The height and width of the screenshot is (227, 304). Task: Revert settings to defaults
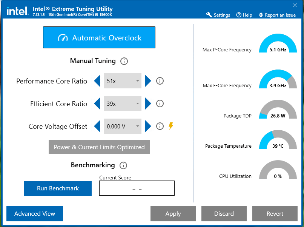coord(275,214)
